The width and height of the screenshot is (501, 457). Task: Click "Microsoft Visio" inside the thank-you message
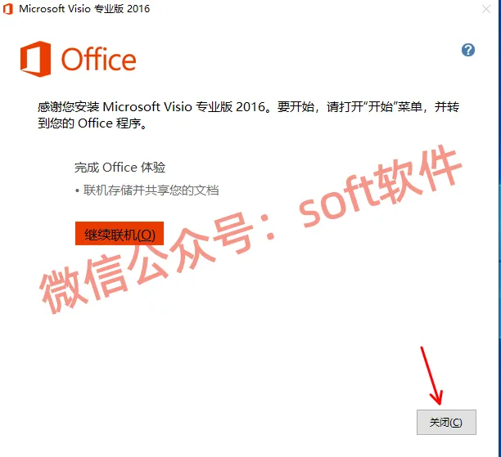click(147, 106)
